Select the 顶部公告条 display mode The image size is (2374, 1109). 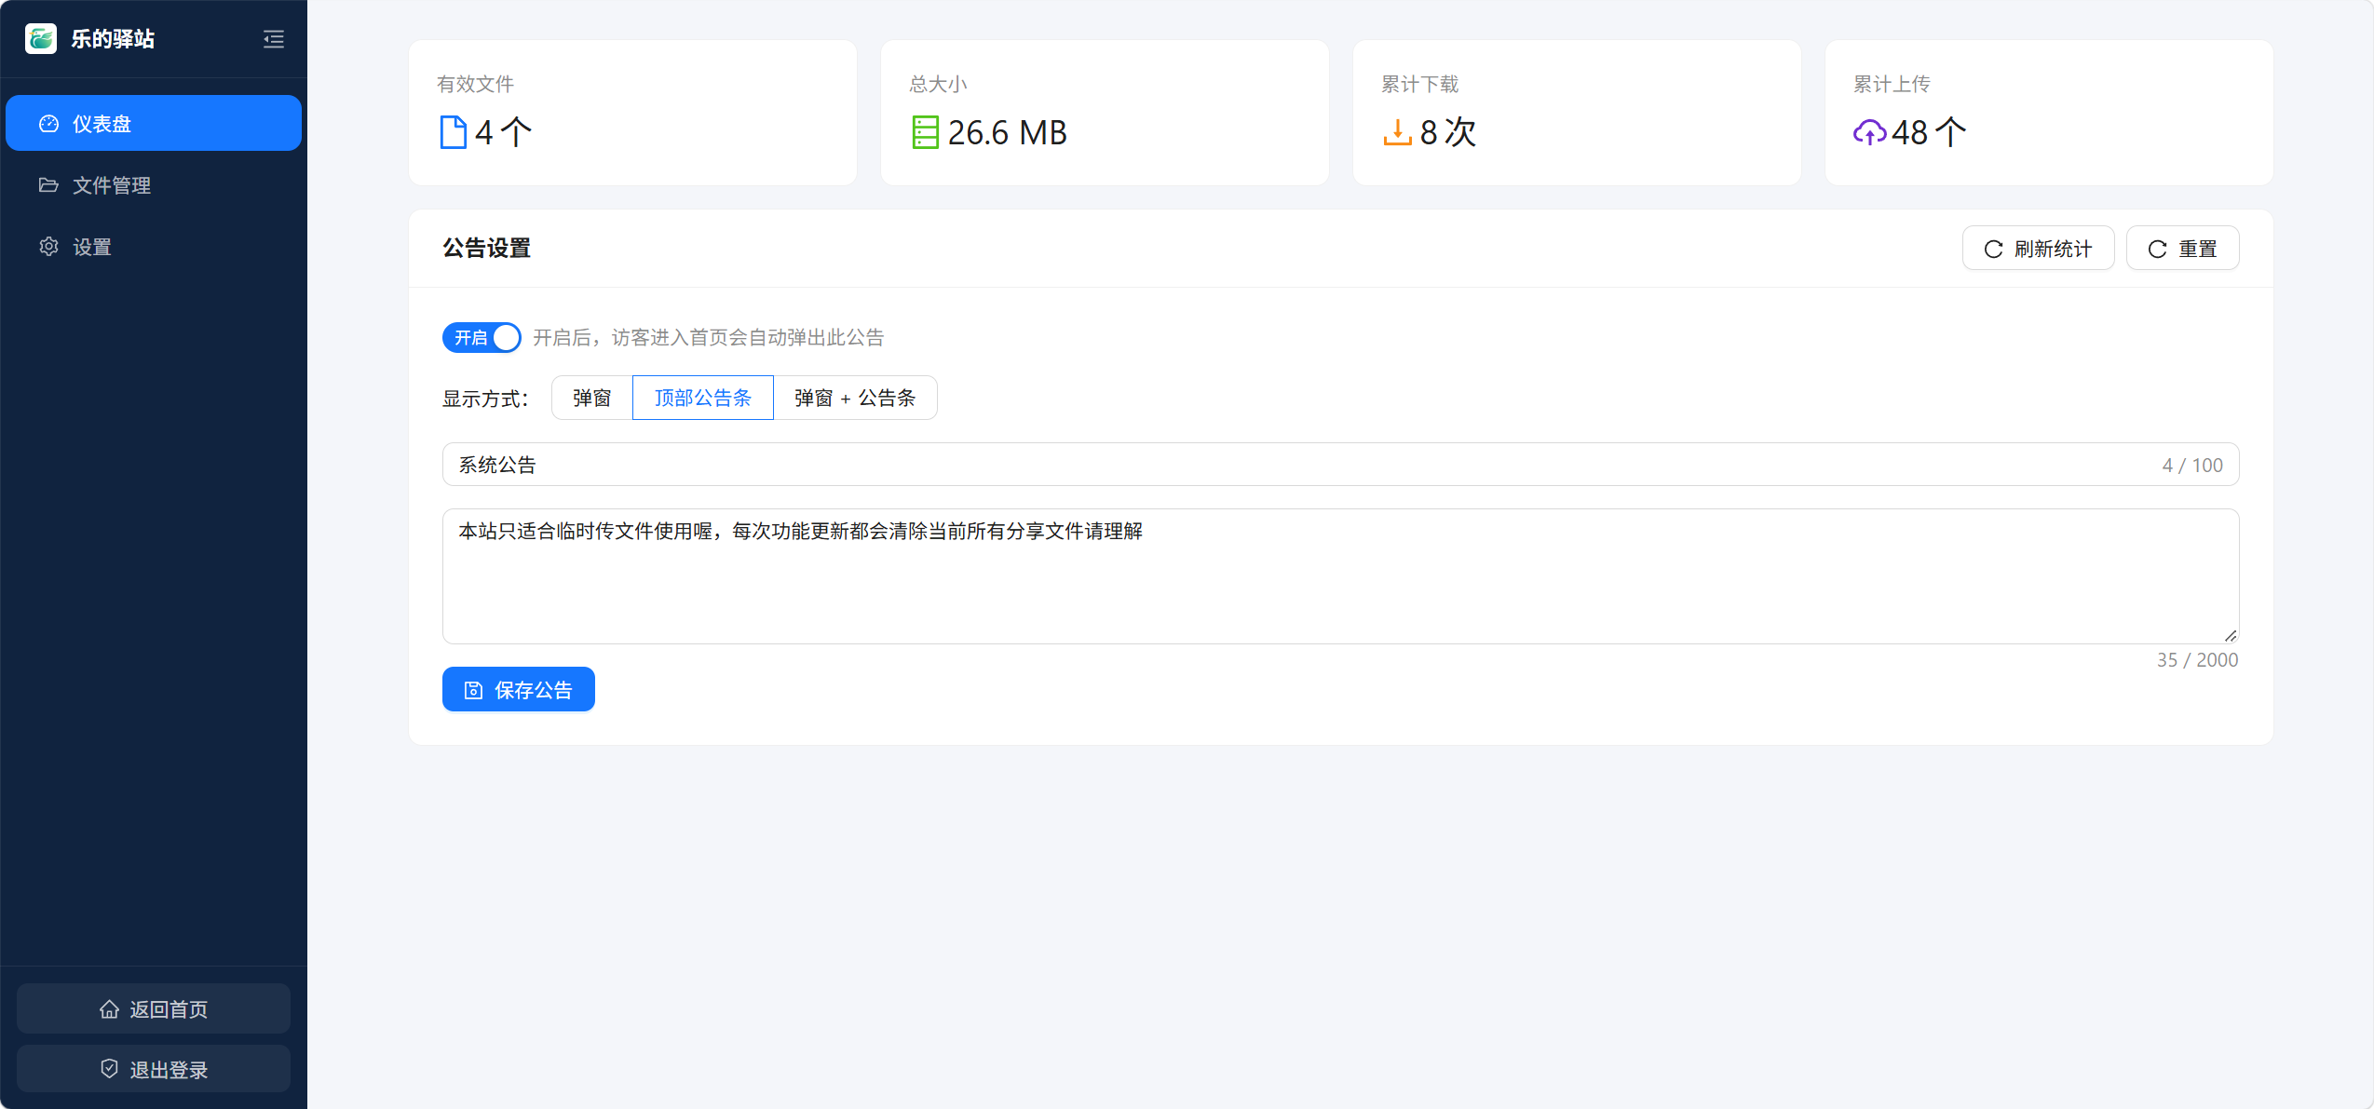pyautogui.click(x=702, y=398)
